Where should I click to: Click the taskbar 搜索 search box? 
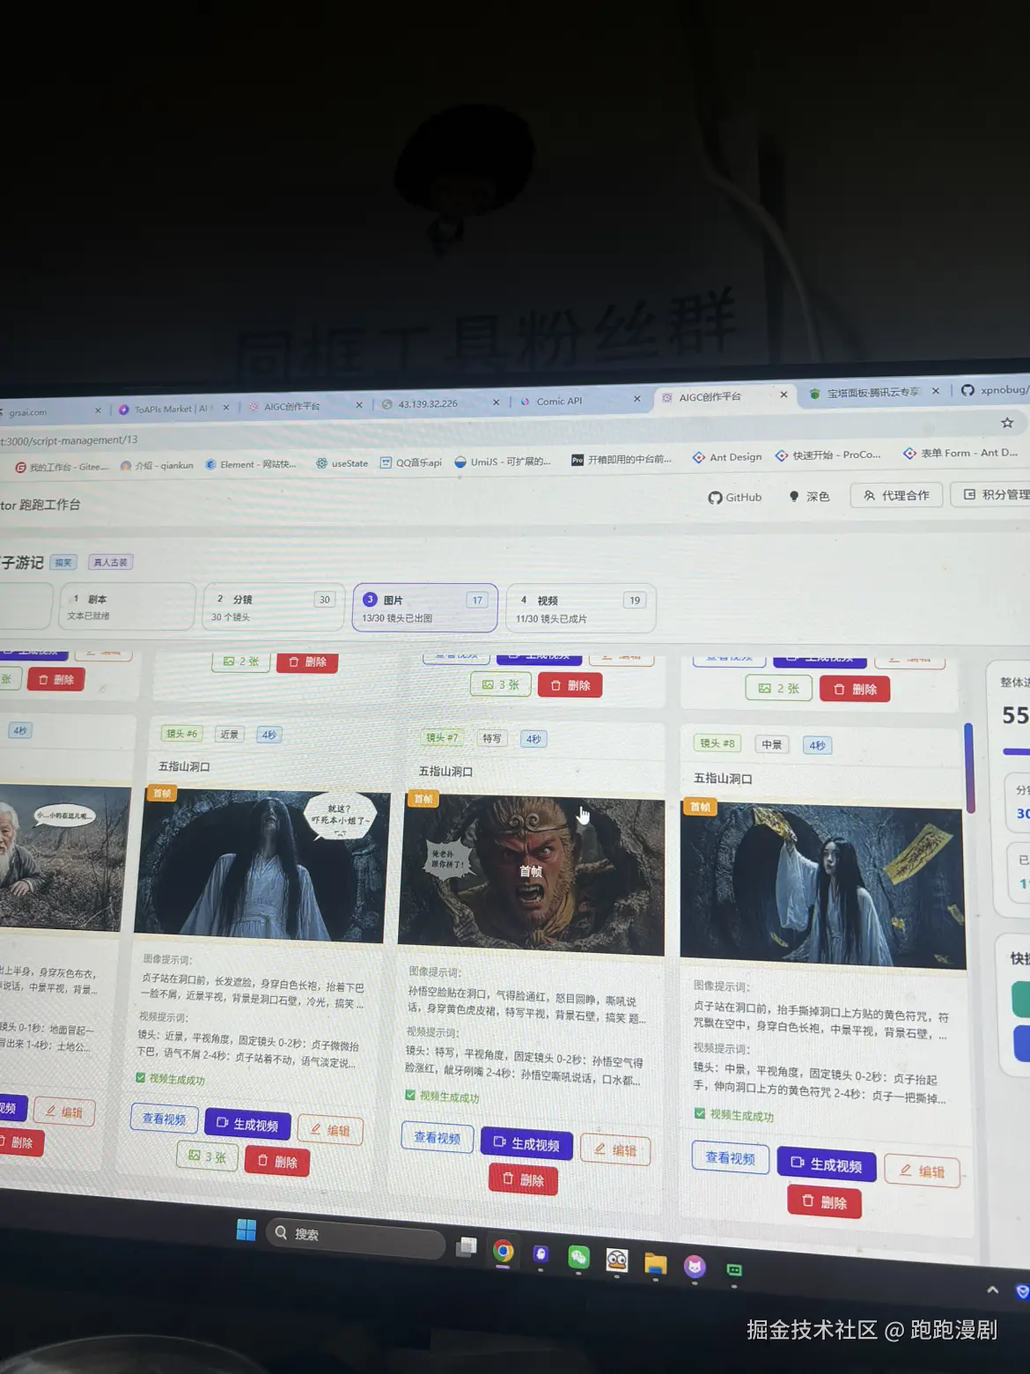pos(356,1237)
